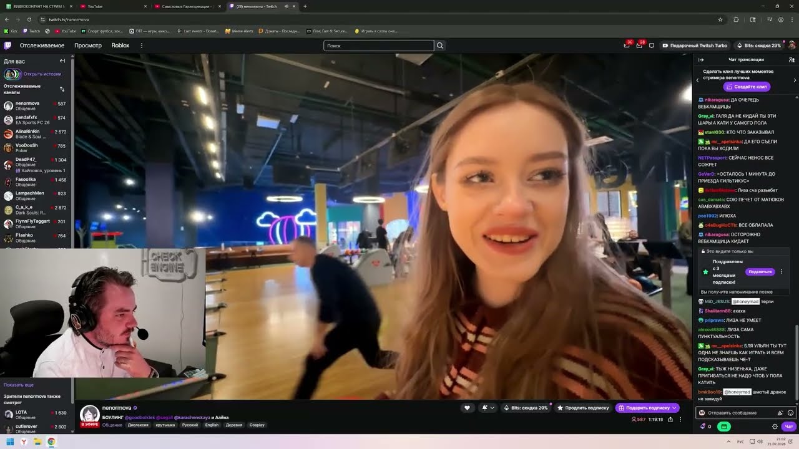Collapse the left sidebar arrow
The height and width of the screenshot is (449, 799).
pos(62,61)
